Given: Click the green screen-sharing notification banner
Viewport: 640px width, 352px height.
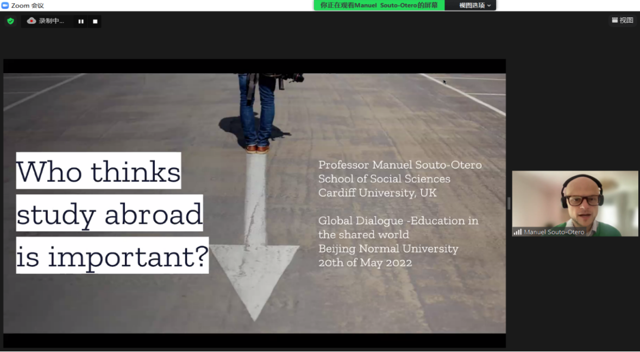Looking at the screenshot, I should click(379, 5).
